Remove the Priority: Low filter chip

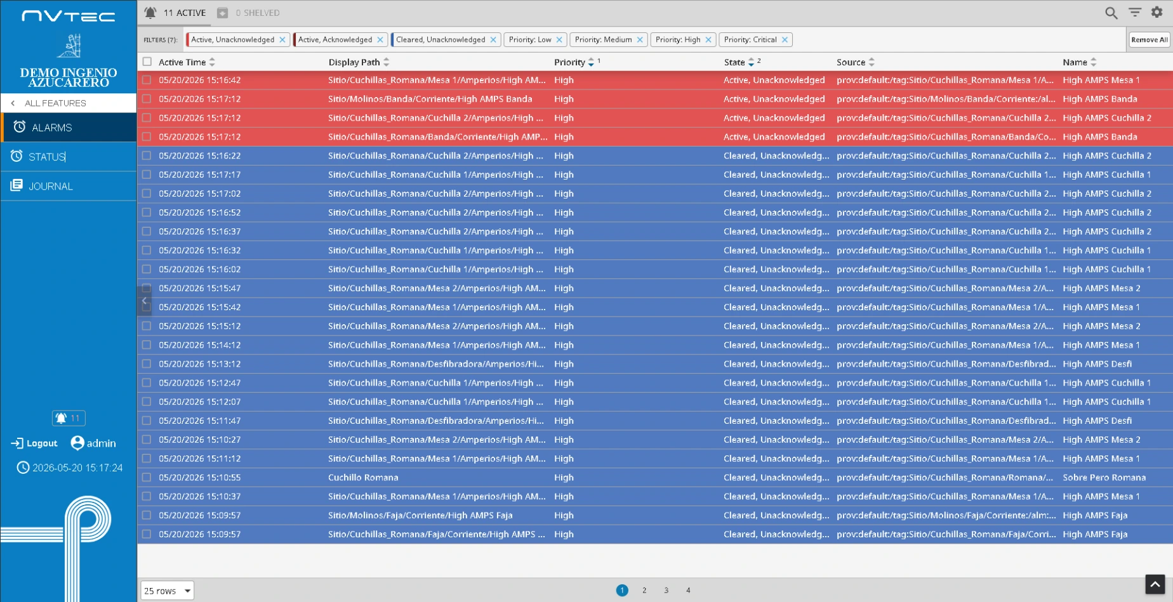pyautogui.click(x=559, y=39)
